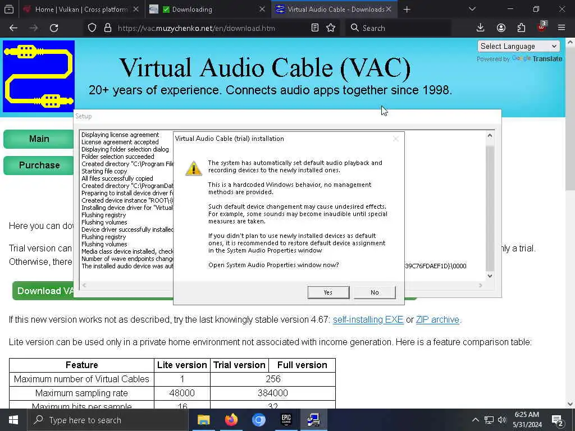Click Setup log horizontal scroll left arrow
Screen dimensions: 575x431
coord(84,285)
